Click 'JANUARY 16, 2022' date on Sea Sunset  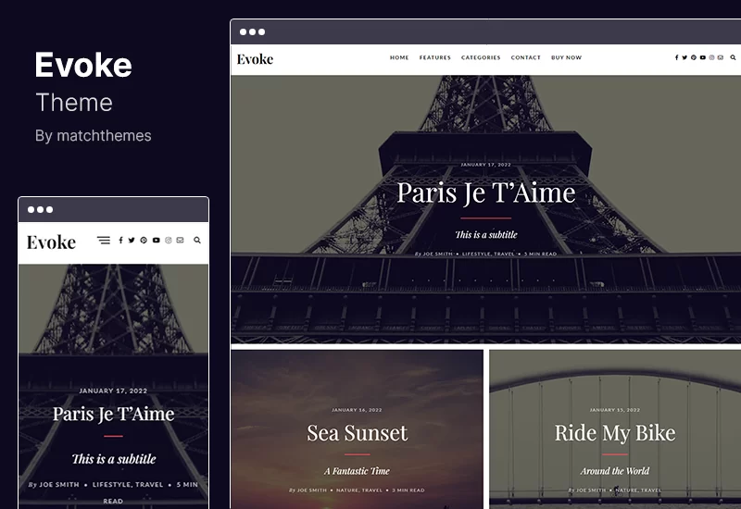click(357, 410)
